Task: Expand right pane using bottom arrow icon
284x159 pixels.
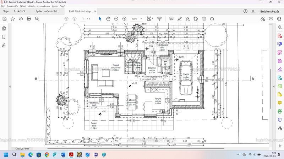Action: click(x=280, y=146)
